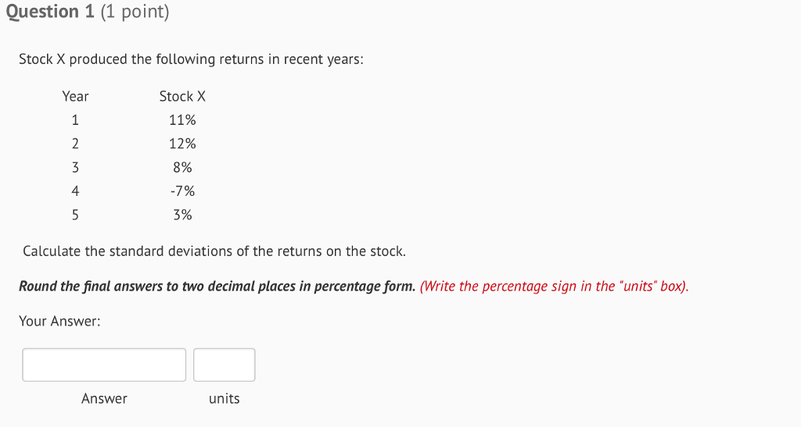Click the 11% return value
Screen dimensions: 801x427
182,120
